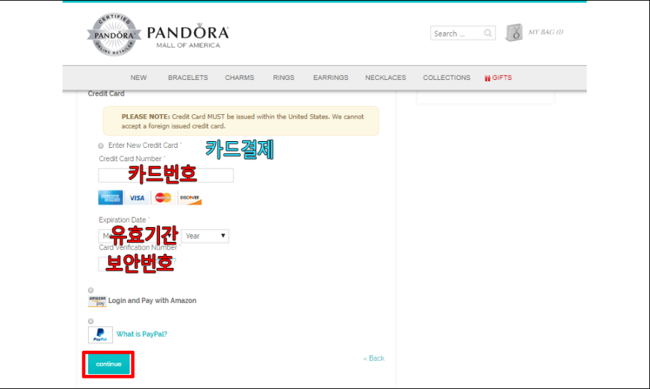Image resolution: width=650 pixels, height=389 pixels.
Task: Open the BRACELETS menu
Action: coord(188,78)
